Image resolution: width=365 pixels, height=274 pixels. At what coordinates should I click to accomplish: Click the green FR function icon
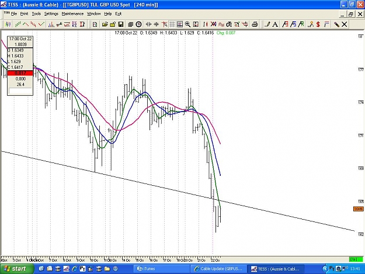[301, 24]
